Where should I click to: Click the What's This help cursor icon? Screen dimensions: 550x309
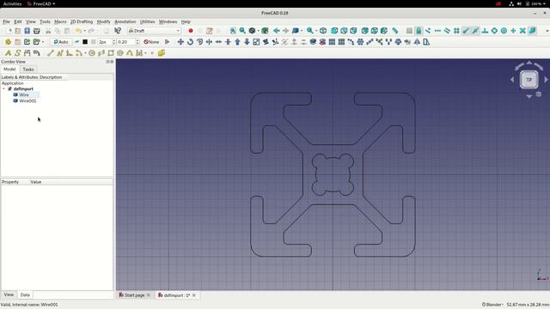pos(118,31)
